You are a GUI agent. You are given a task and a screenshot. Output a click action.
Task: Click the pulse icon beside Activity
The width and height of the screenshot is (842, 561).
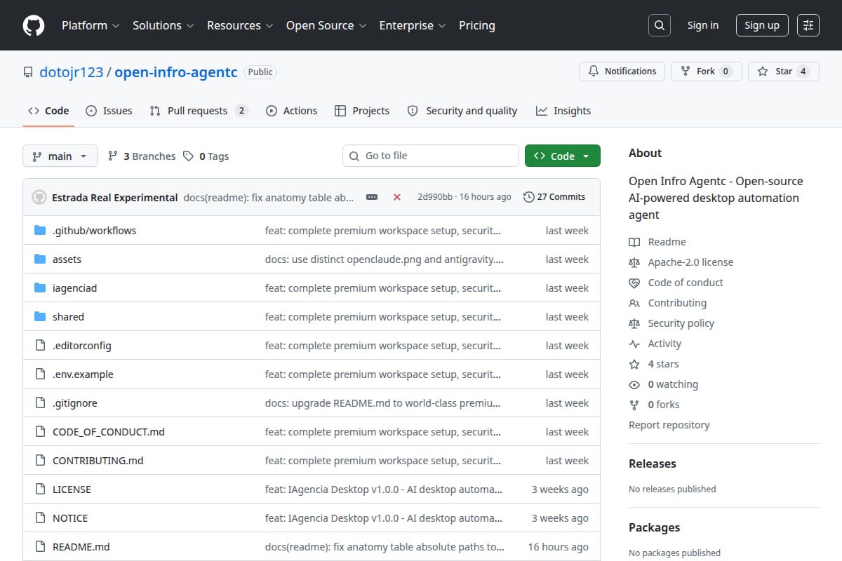click(x=634, y=344)
